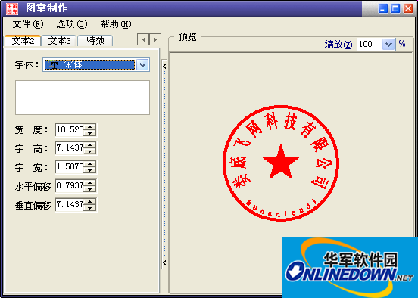The height and width of the screenshot is (298, 418).
Task: Increase 字宽 with the up arrow
Action: coord(90,164)
